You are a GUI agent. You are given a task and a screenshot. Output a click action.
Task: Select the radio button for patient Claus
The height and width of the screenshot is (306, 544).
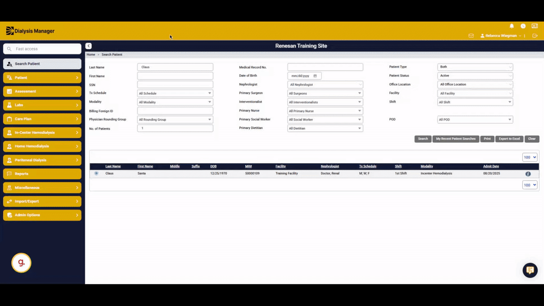[96, 173]
